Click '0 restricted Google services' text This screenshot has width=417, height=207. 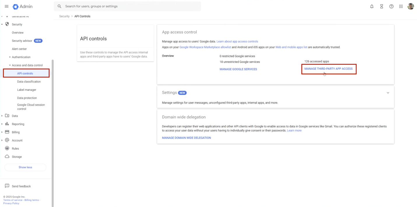click(237, 56)
